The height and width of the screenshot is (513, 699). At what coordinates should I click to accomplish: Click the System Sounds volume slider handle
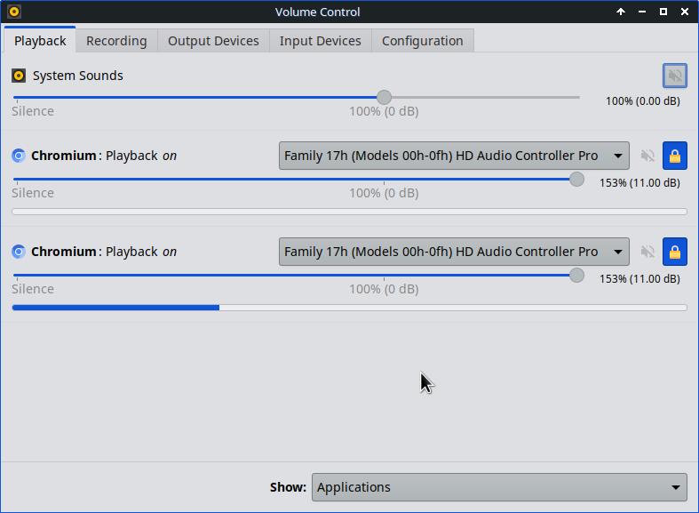(384, 97)
